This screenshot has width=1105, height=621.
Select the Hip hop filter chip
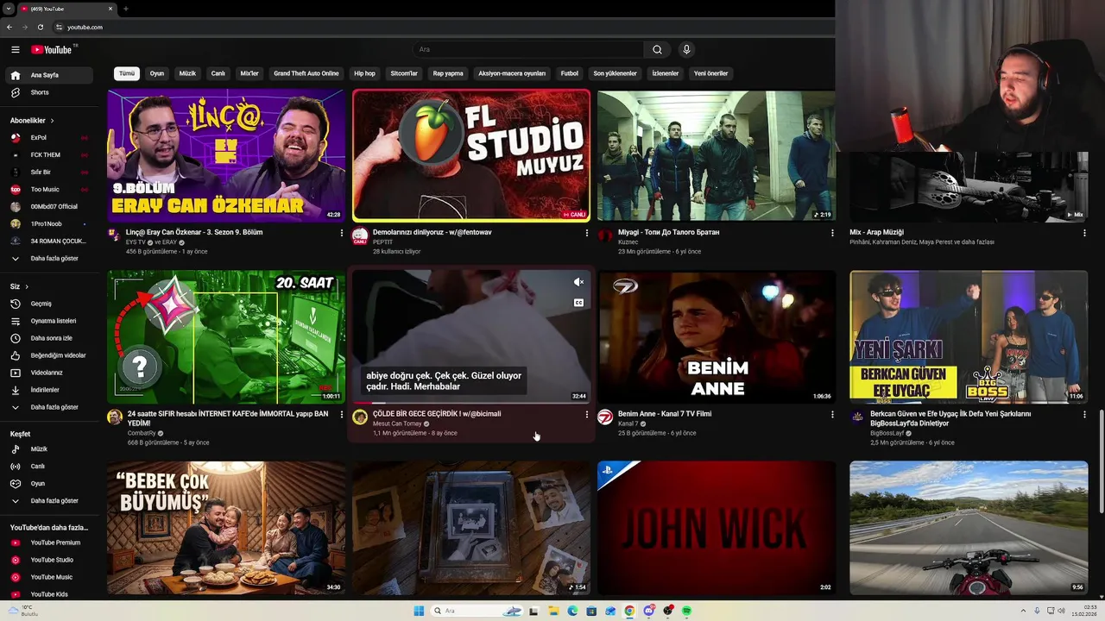[x=364, y=73]
